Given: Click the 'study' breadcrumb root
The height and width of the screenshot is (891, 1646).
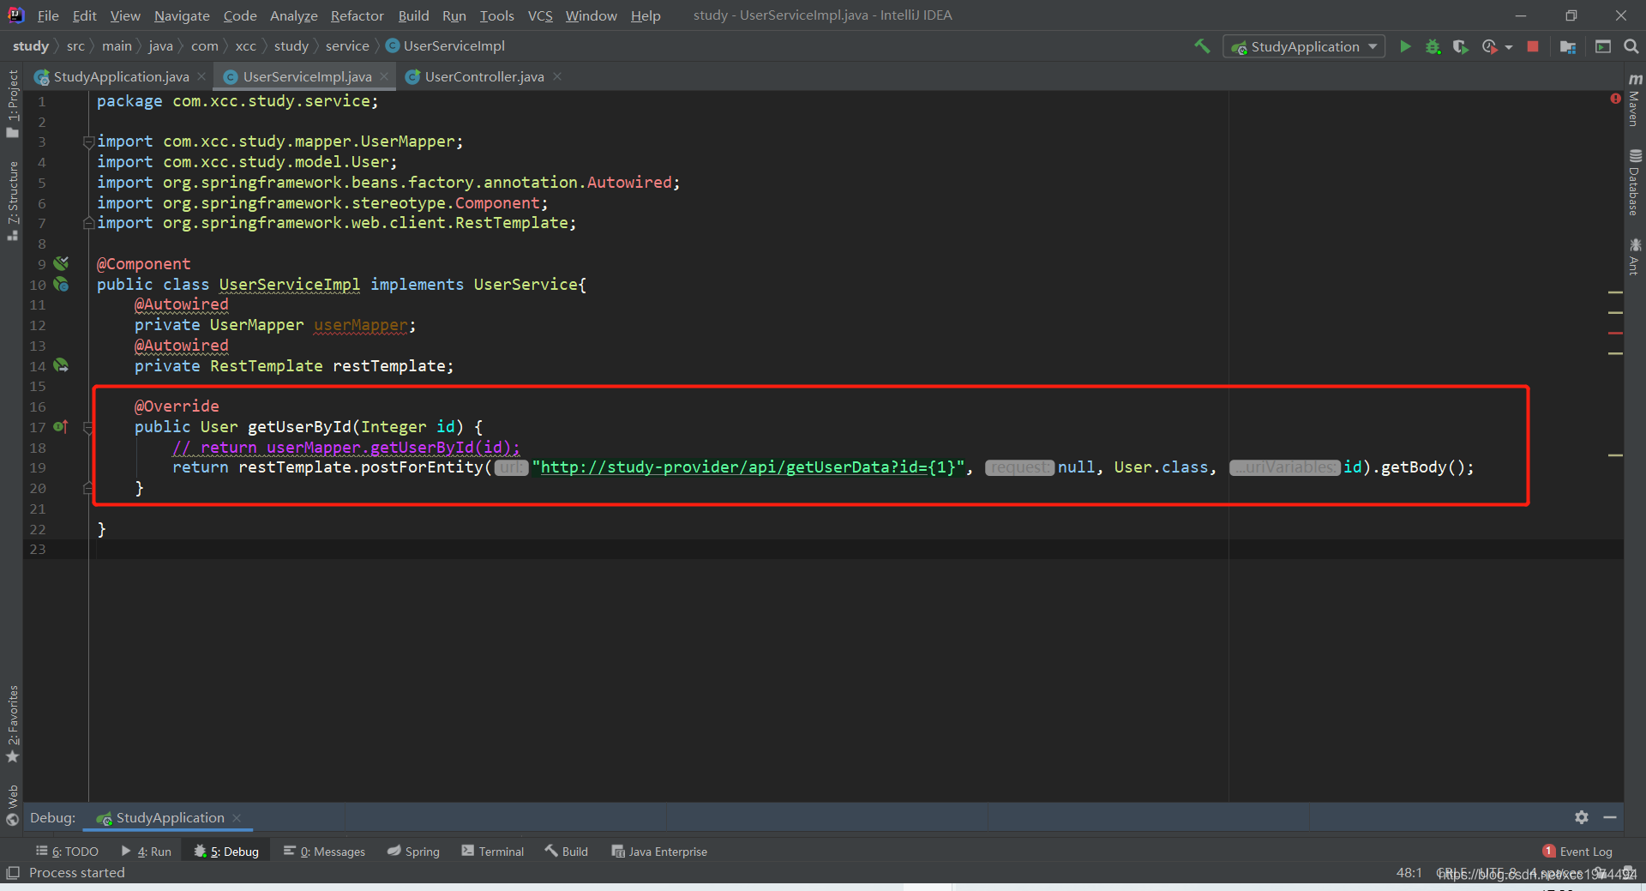Looking at the screenshot, I should click(30, 45).
